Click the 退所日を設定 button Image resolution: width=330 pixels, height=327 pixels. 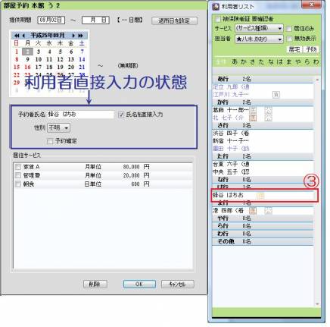coord(174,20)
